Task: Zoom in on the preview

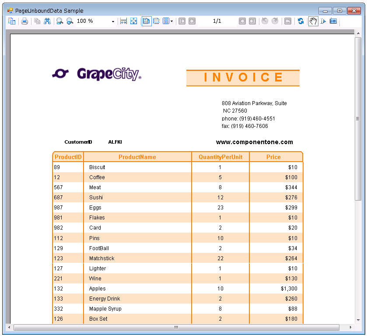Action: (70, 21)
